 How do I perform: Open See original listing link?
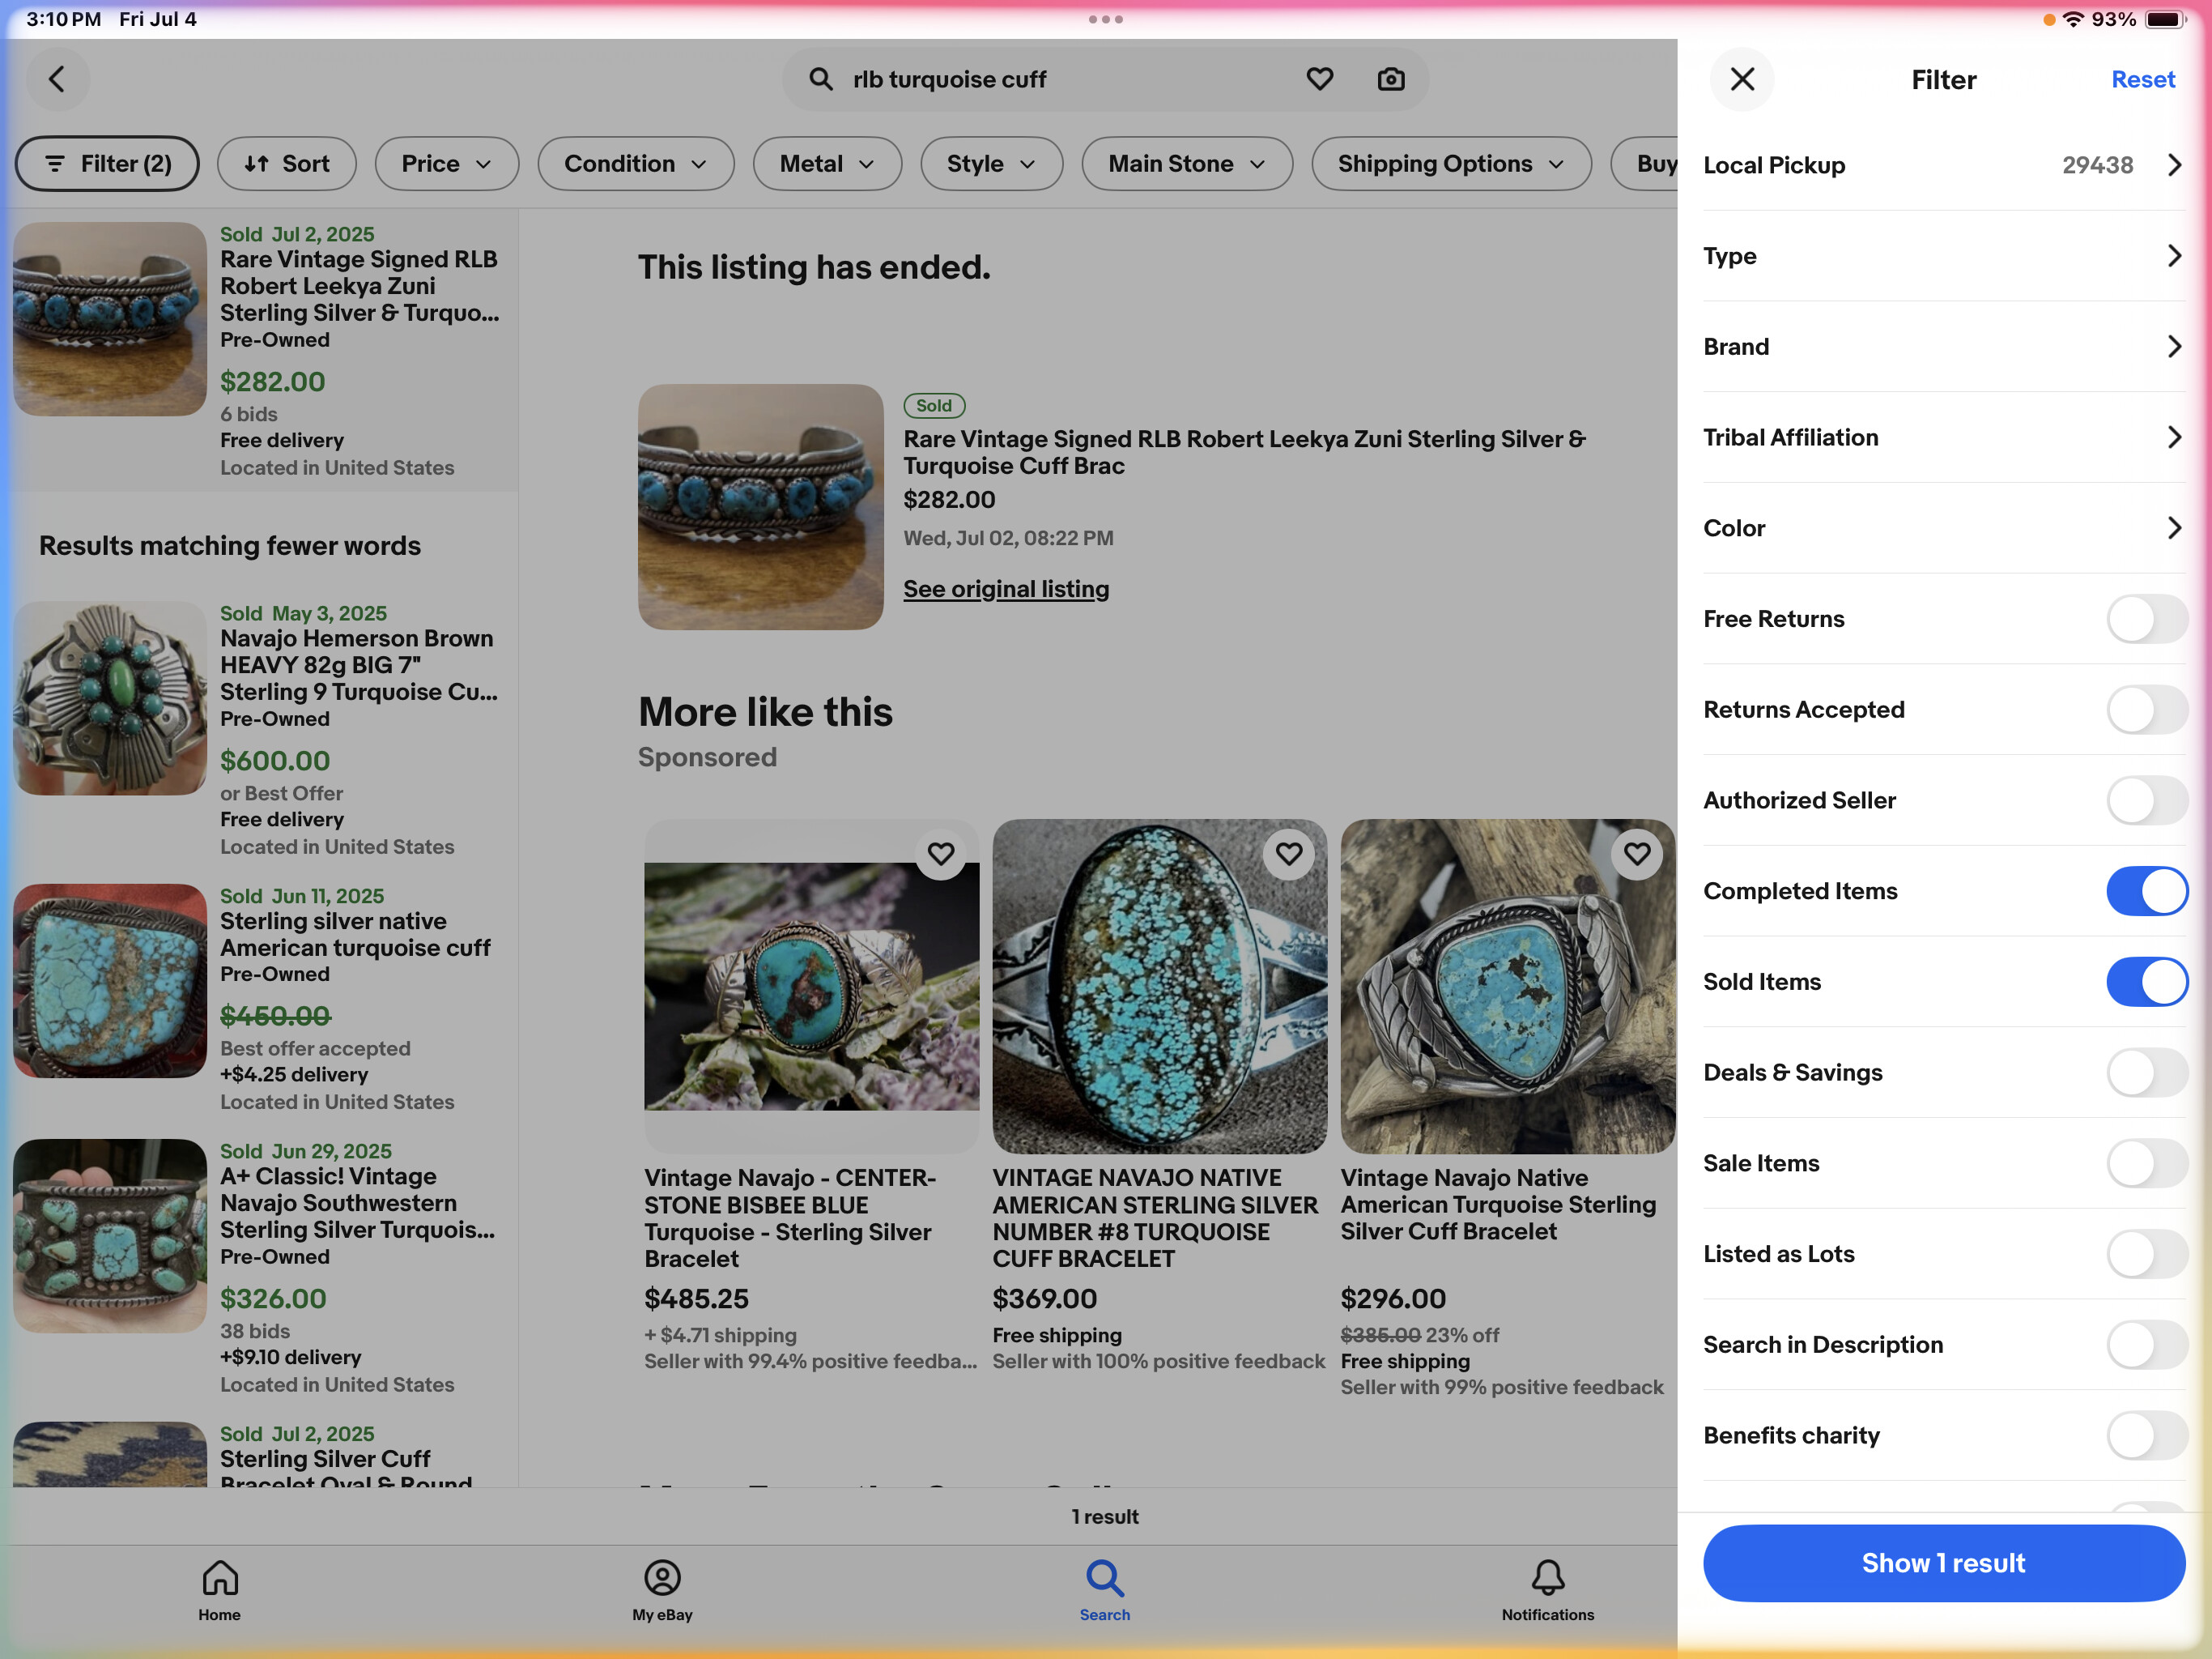(1006, 588)
